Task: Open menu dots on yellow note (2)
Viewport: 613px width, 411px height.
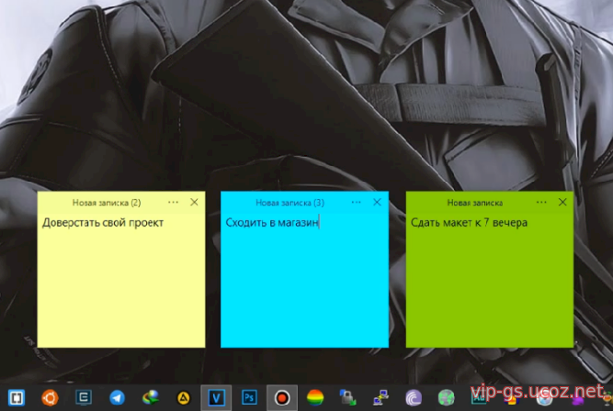Action: point(173,202)
